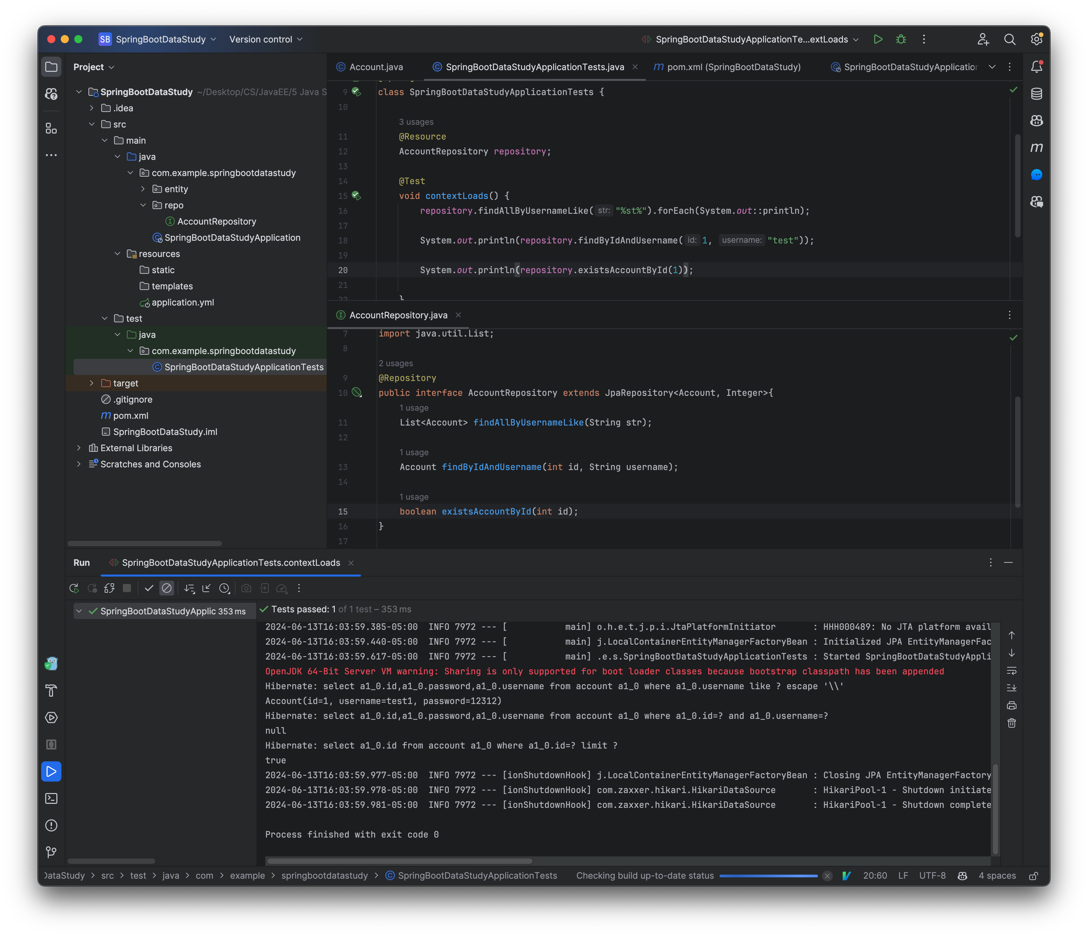Open the Search Everywhere magnifier
Image resolution: width=1088 pixels, height=936 pixels.
click(1009, 39)
